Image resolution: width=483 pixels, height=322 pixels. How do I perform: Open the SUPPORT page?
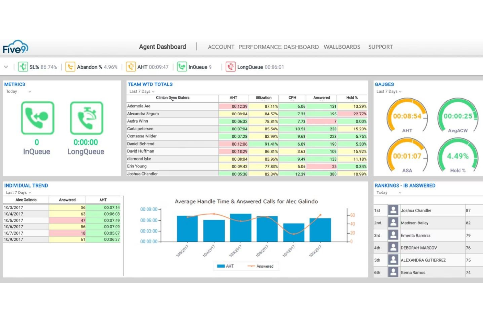(380, 47)
